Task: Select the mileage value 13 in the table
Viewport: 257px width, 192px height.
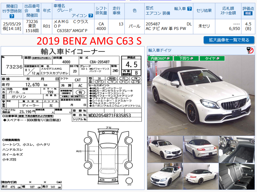Action: (x=121, y=24)
